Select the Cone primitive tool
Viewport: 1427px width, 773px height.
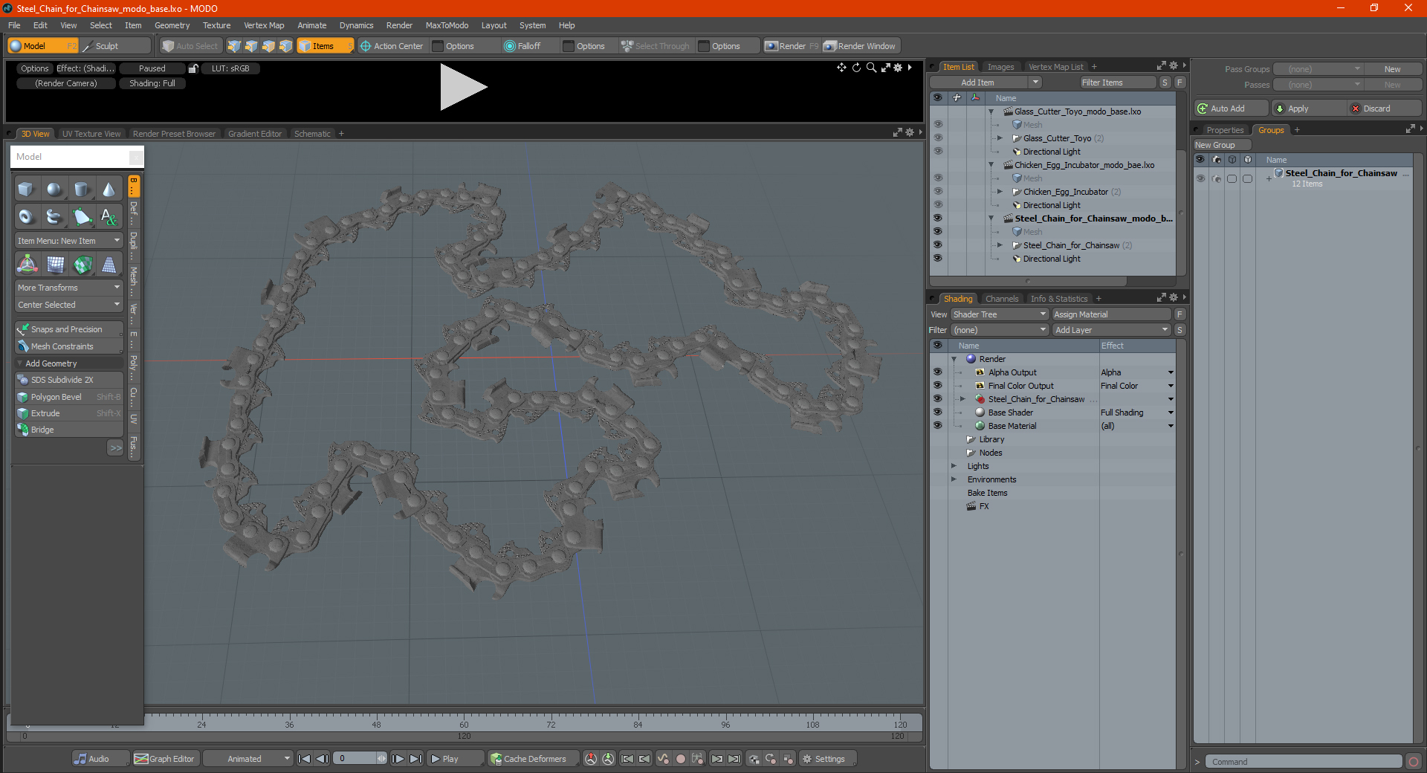[x=109, y=189]
